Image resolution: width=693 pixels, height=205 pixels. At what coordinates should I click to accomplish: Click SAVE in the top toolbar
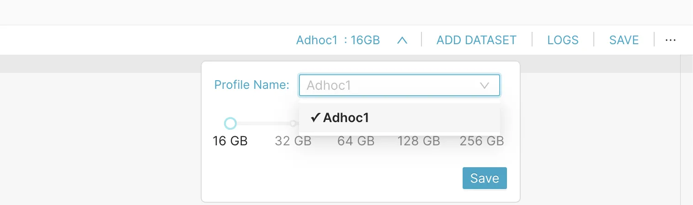pyautogui.click(x=624, y=40)
